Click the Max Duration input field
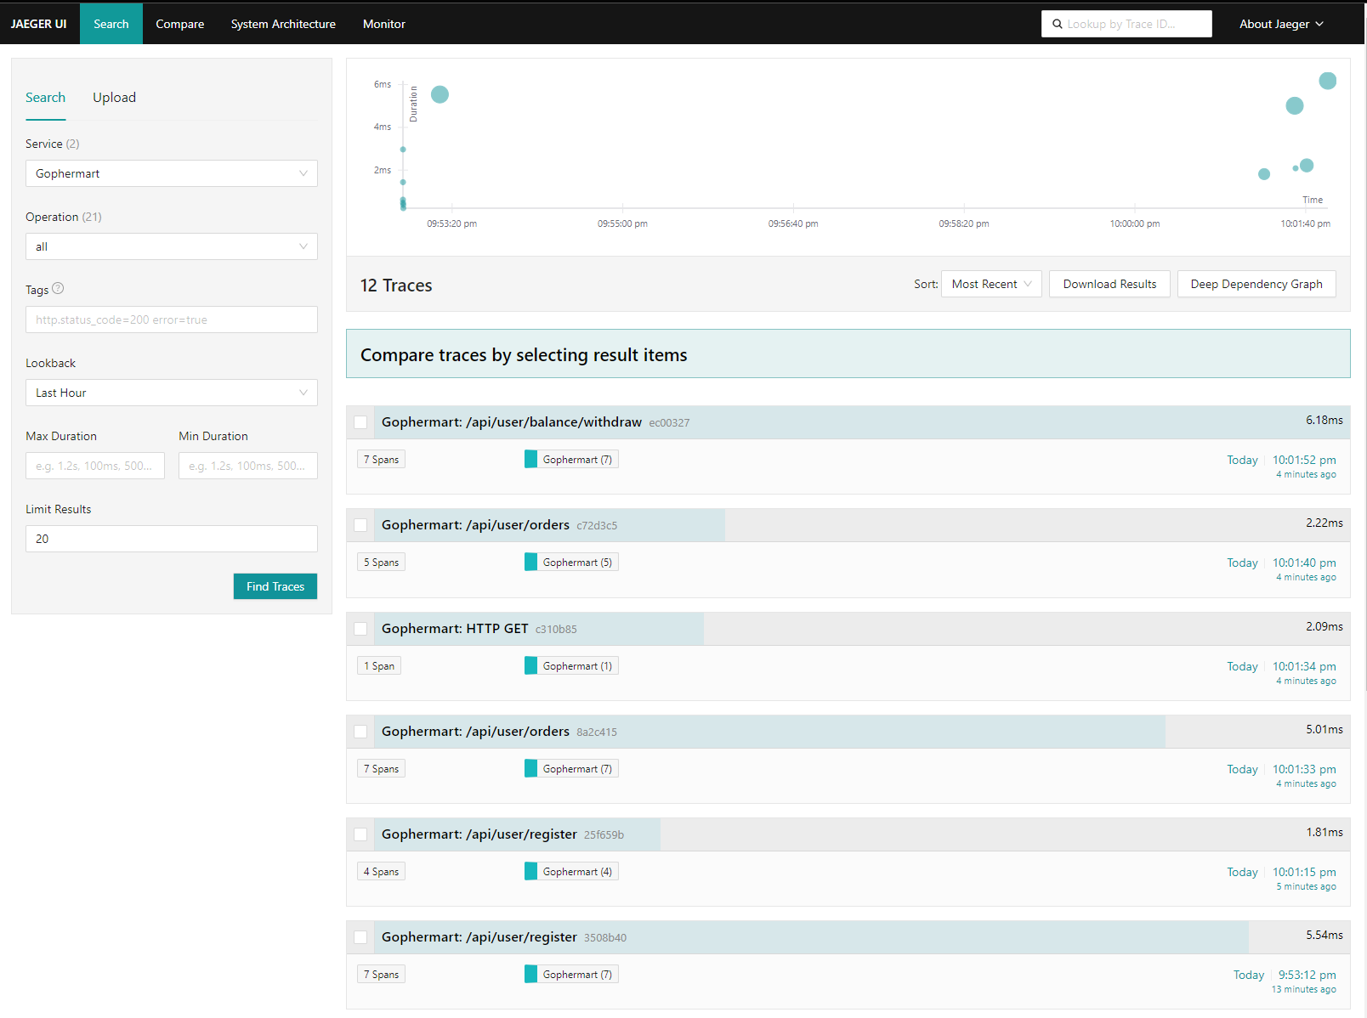The image size is (1367, 1018). click(x=95, y=466)
